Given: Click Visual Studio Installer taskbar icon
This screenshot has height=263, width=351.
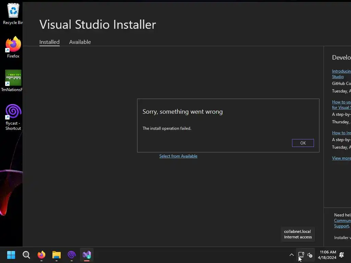Looking at the screenshot, I should point(87,255).
